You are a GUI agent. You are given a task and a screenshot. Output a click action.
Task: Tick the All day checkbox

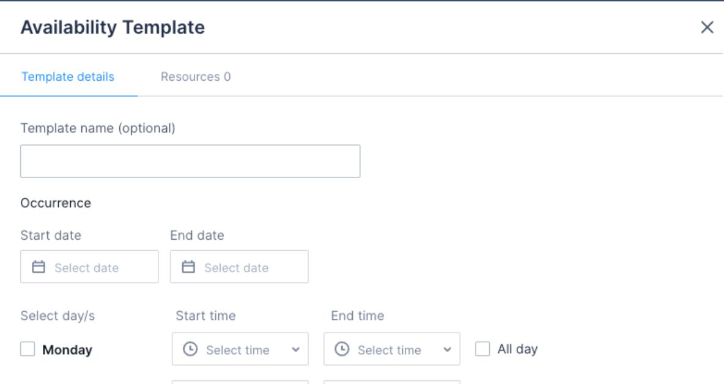[x=482, y=349]
